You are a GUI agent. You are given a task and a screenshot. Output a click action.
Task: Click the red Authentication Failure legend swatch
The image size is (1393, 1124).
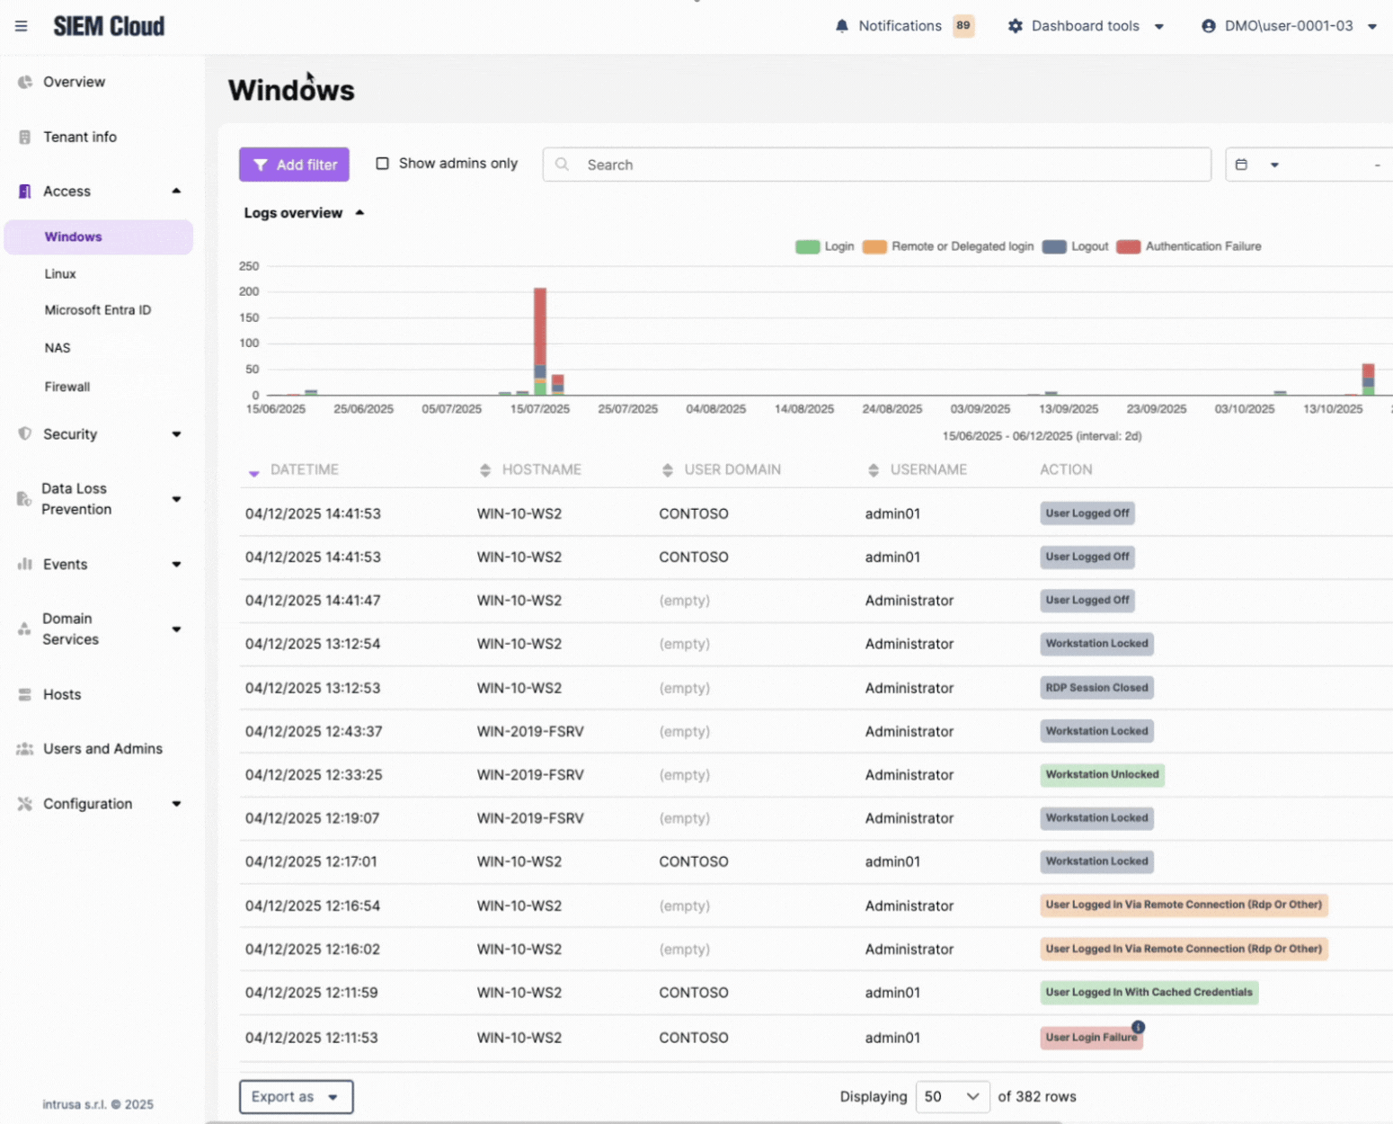(1128, 246)
